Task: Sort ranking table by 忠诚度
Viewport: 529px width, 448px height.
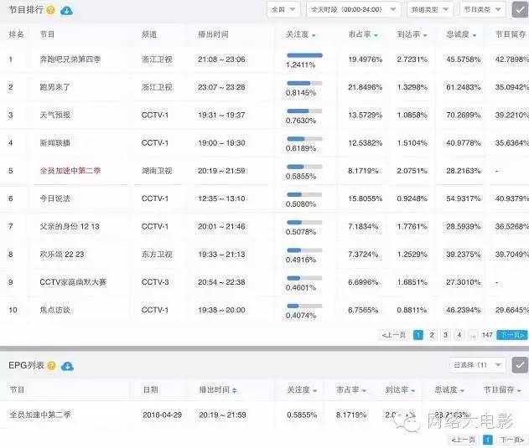Action: click(x=461, y=34)
